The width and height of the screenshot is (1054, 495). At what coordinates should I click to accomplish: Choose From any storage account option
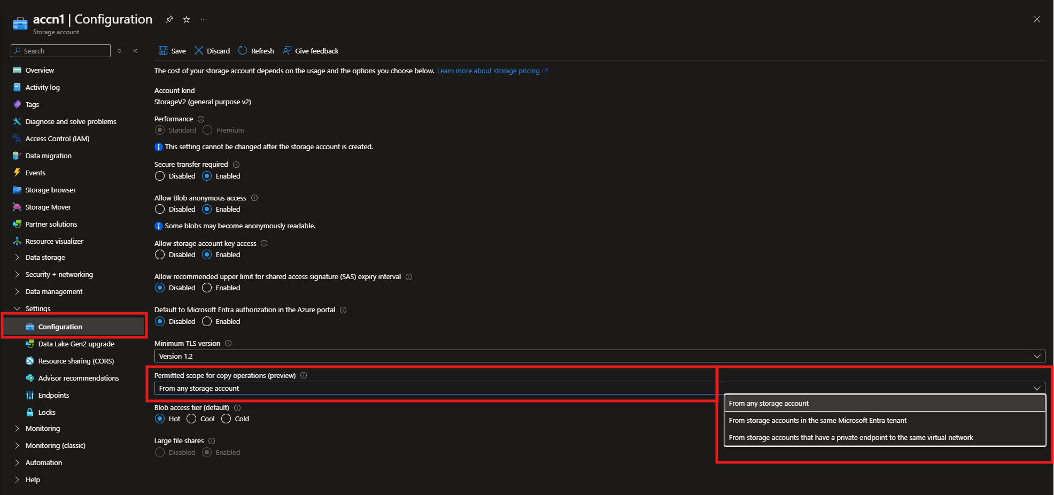pyautogui.click(x=885, y=403)
